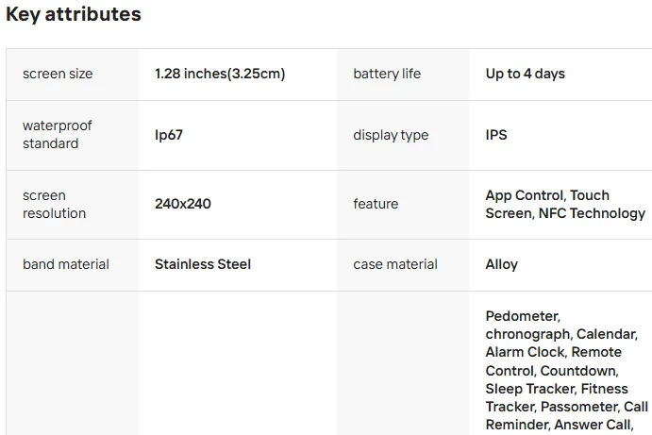Select the battery life label

[387, 74]
